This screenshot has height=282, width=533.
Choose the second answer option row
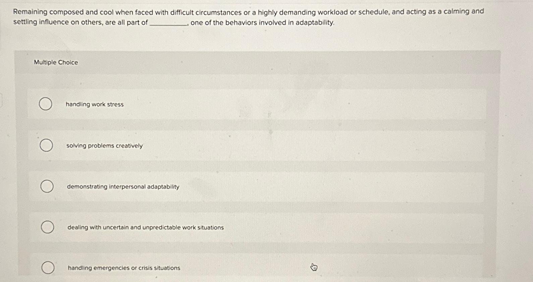point(235,146)
